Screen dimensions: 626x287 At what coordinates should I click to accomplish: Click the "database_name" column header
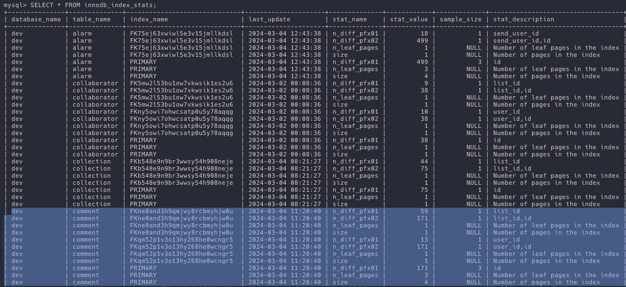click(x=37, y=19)
